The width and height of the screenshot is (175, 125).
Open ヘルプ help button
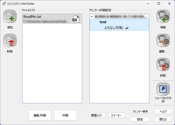163,111
